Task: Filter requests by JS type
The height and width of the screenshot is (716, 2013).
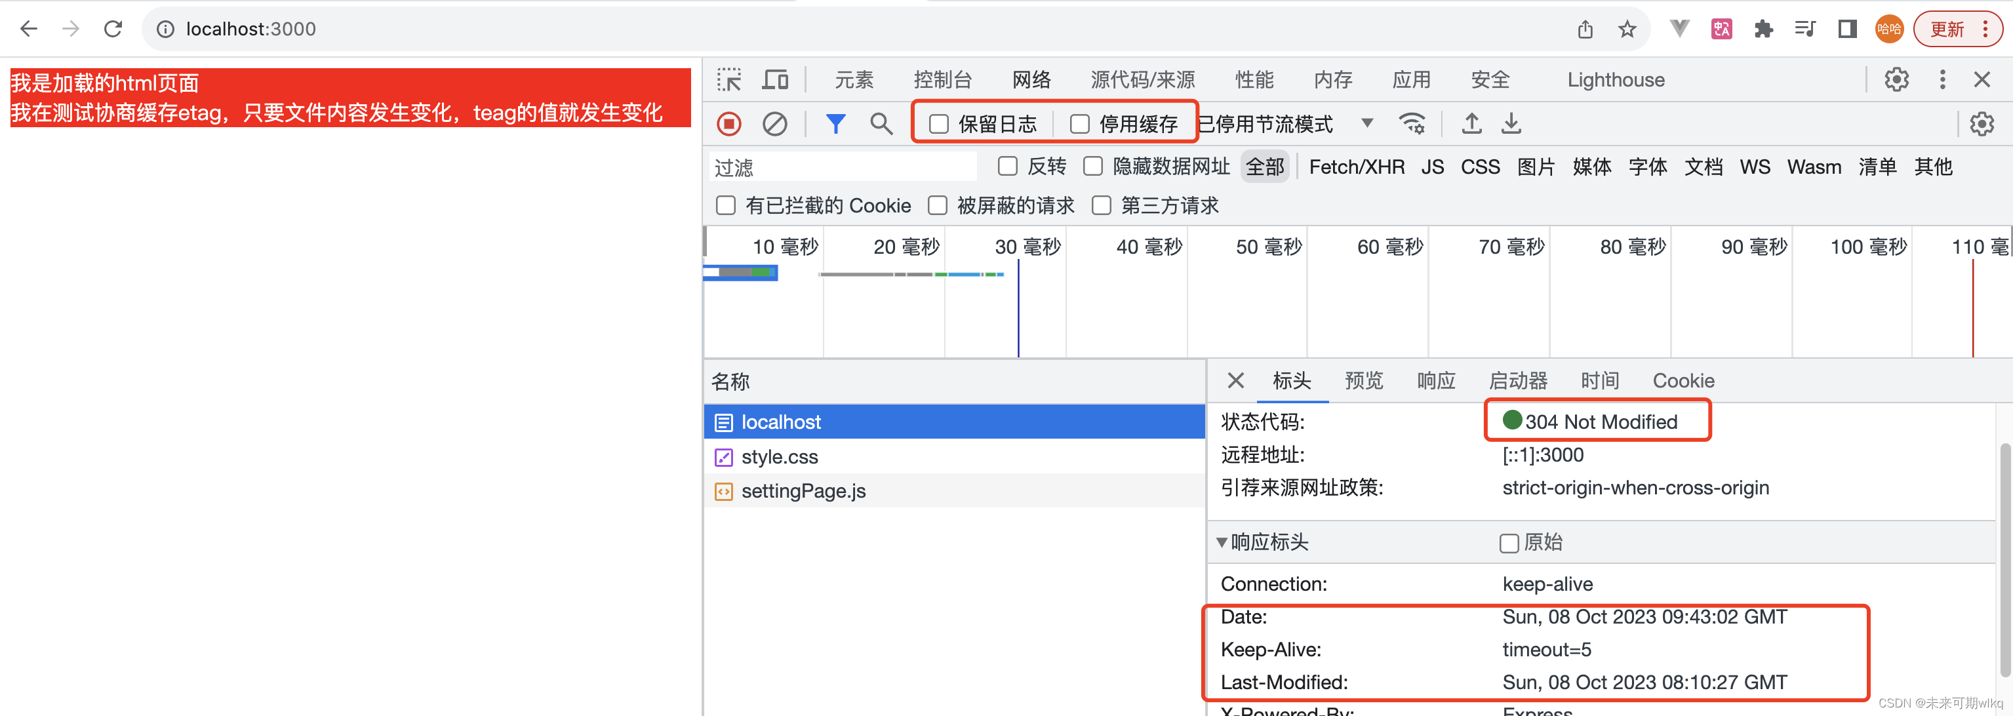Action: click(1433, 167)
